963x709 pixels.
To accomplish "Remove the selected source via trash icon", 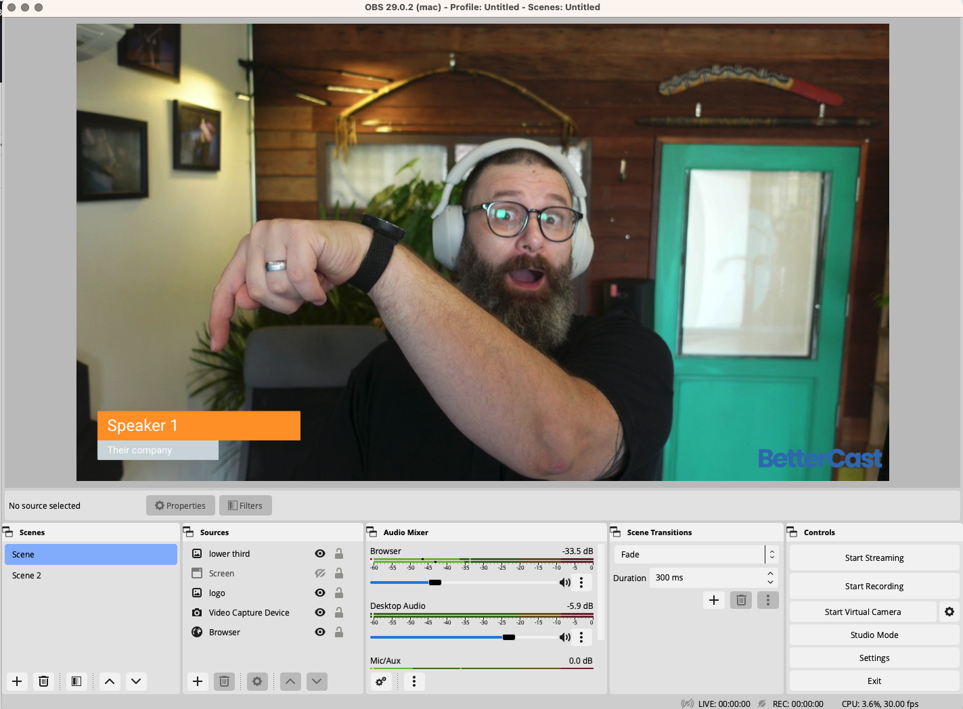I will [224, 681].
